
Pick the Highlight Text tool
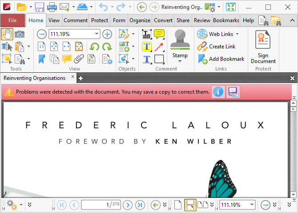(x=147, y=47)
